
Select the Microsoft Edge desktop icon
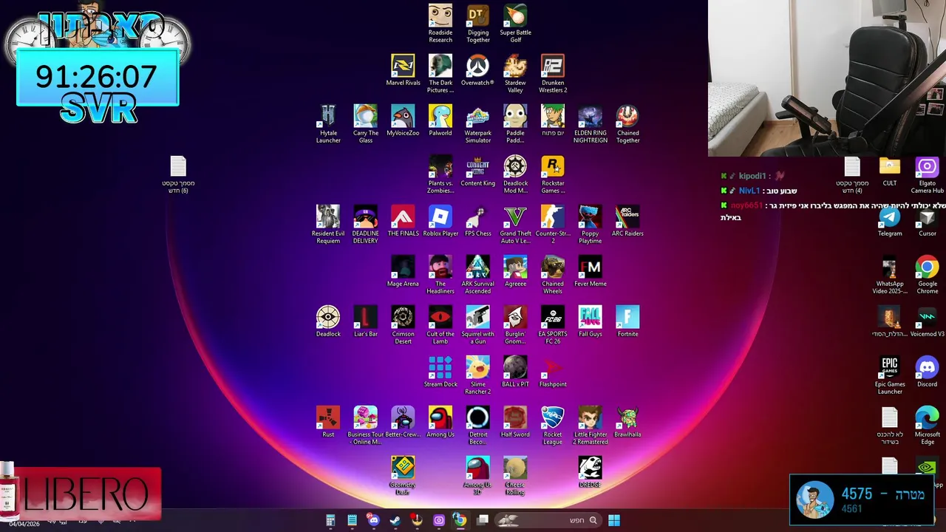click(927, 426)
